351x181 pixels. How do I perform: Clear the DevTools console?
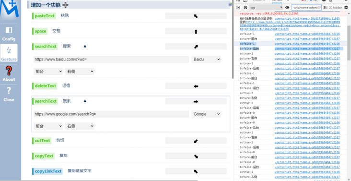point(246,8)
